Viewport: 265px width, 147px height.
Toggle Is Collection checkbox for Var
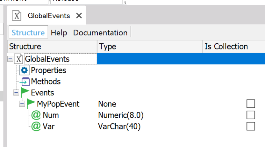point(251,127)
